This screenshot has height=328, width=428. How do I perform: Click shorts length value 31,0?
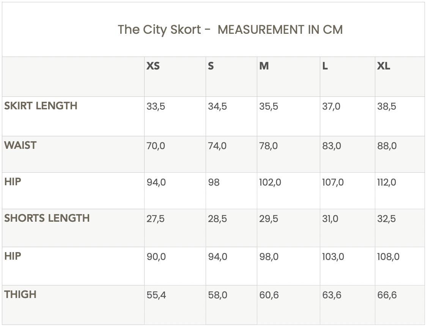330,219
